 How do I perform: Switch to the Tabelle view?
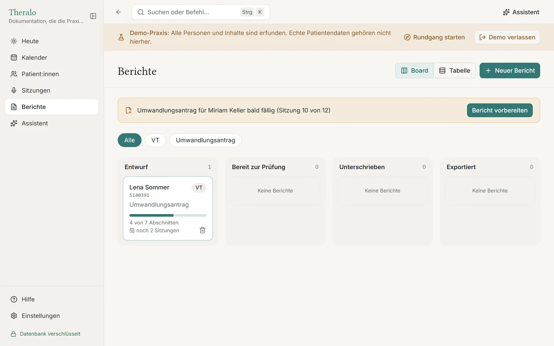click(455, 70)
